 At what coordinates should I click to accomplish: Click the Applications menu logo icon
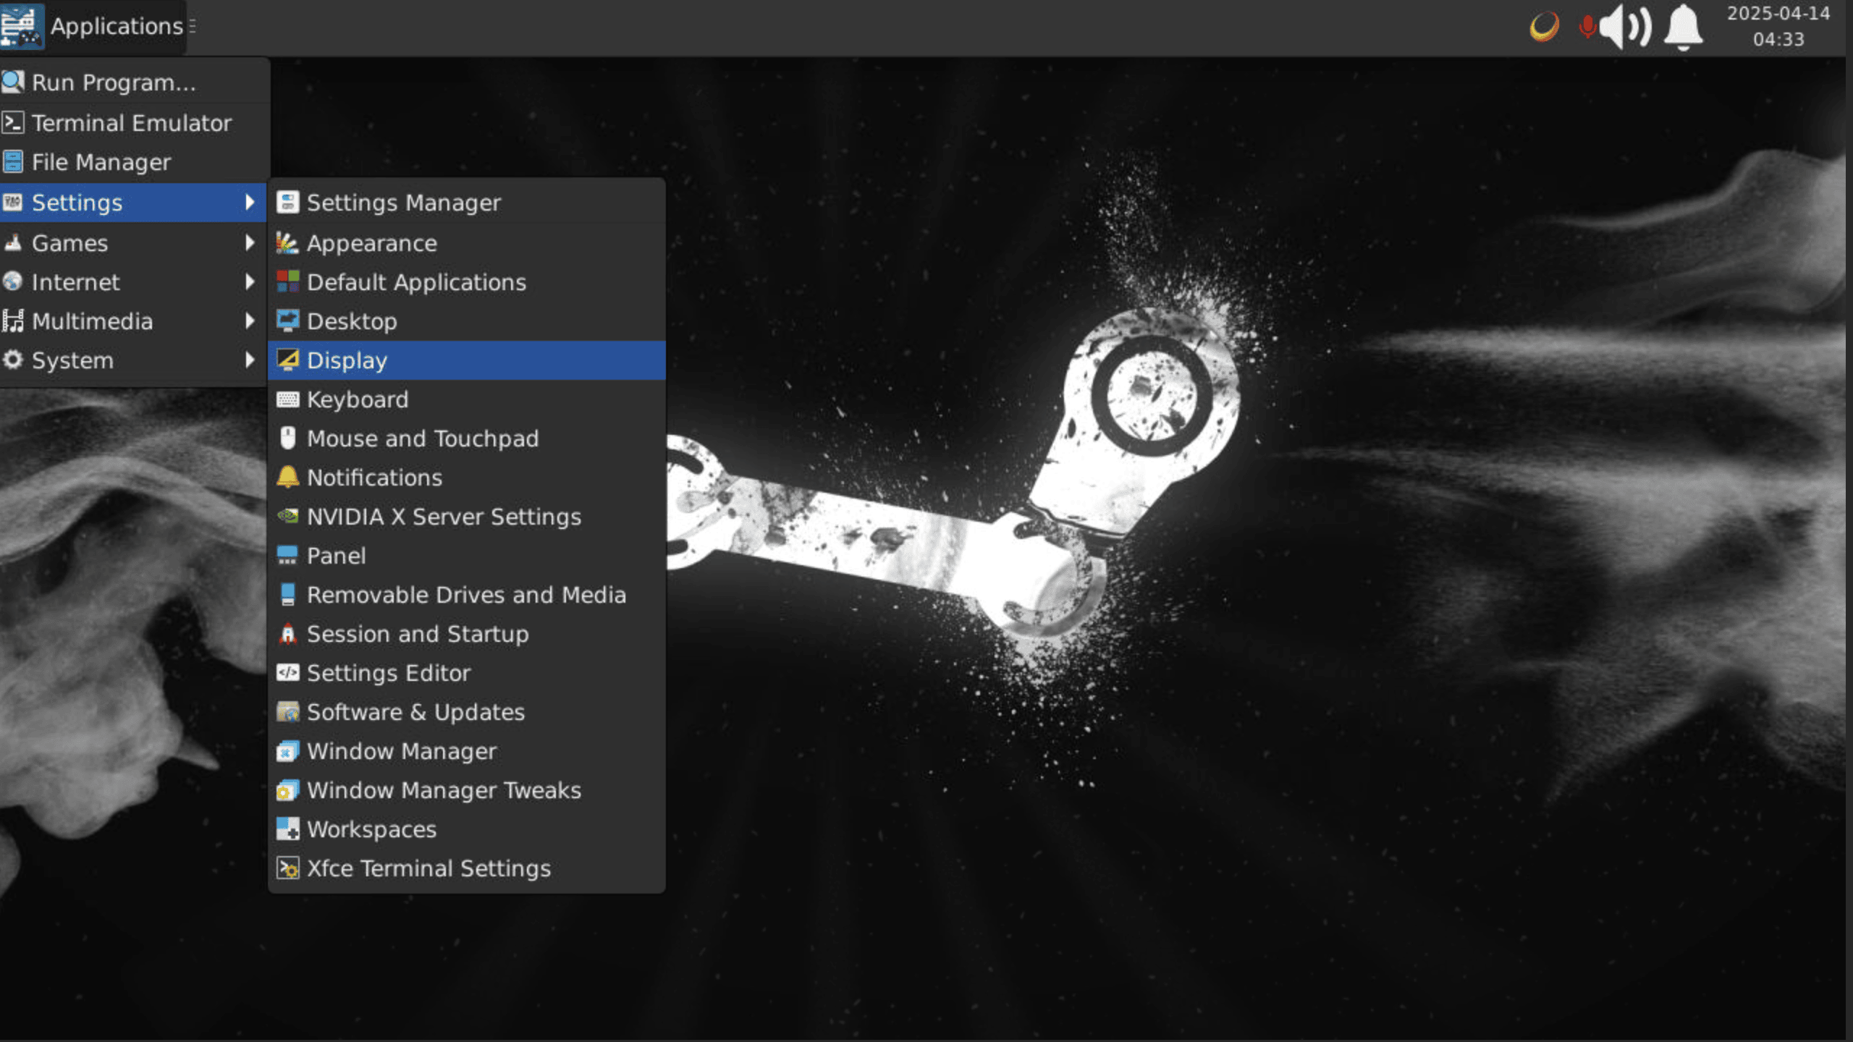click(x=22, y=27)
